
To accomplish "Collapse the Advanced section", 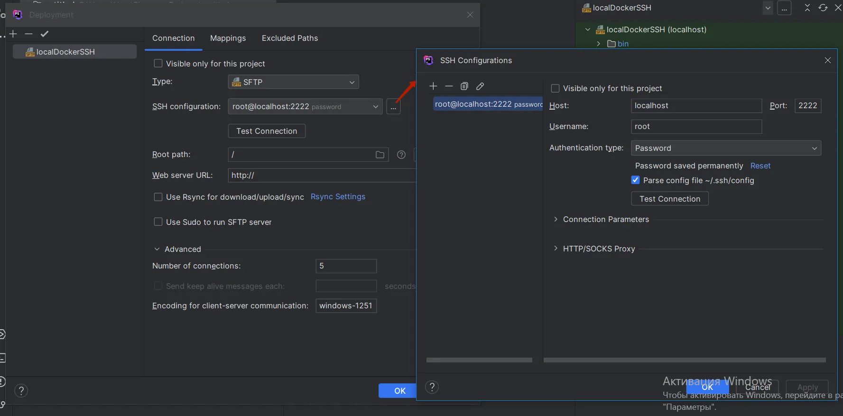I will (x=157, y=249).
